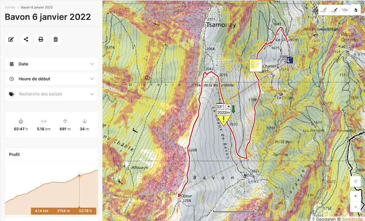
Task: Delete the tour via the trash icon
Action: click(56, 39)
